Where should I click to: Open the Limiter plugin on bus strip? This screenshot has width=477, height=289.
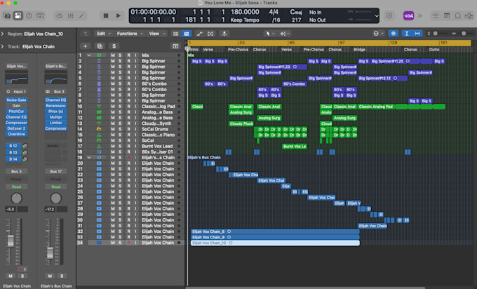coord(56,123)
